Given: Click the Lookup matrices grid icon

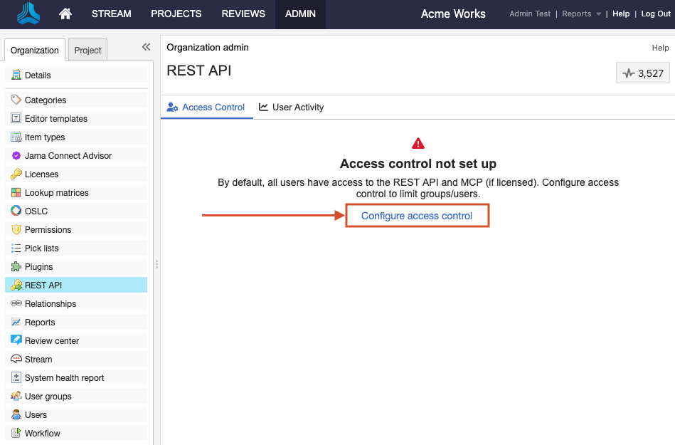Looking at the screenshot, I should click(x=16, y=192).
